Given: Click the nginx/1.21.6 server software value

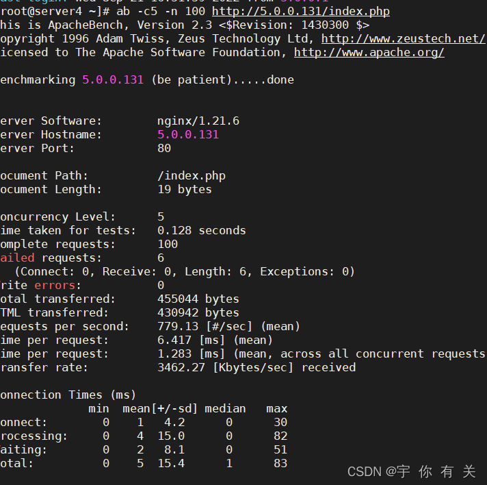Looking at the screenshot, I should click(x=198, y=121).
